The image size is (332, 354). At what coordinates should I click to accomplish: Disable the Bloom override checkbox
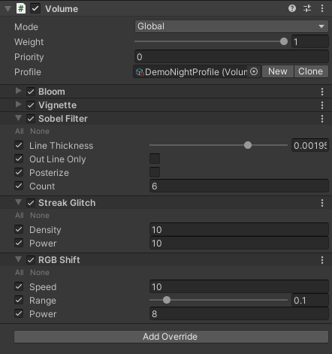pyautogui.click(x=31, y=92)
